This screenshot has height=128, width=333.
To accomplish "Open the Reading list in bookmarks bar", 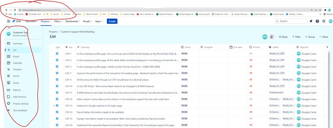I will pos(328,14).
